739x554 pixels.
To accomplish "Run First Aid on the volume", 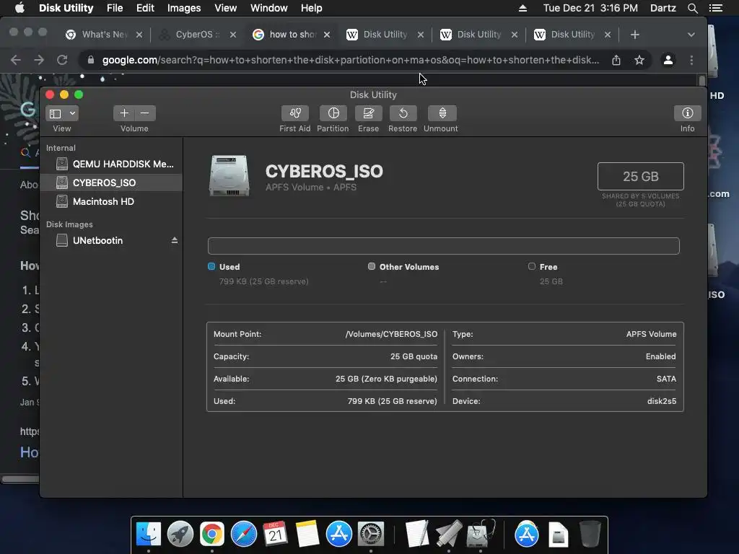I will point(295,113).
